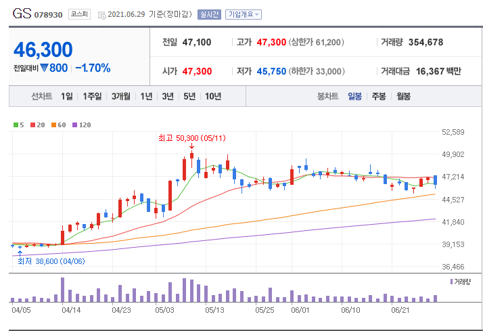Click the 52,589 price axis label
Screen dimensions: 483x331
point(453,132)
